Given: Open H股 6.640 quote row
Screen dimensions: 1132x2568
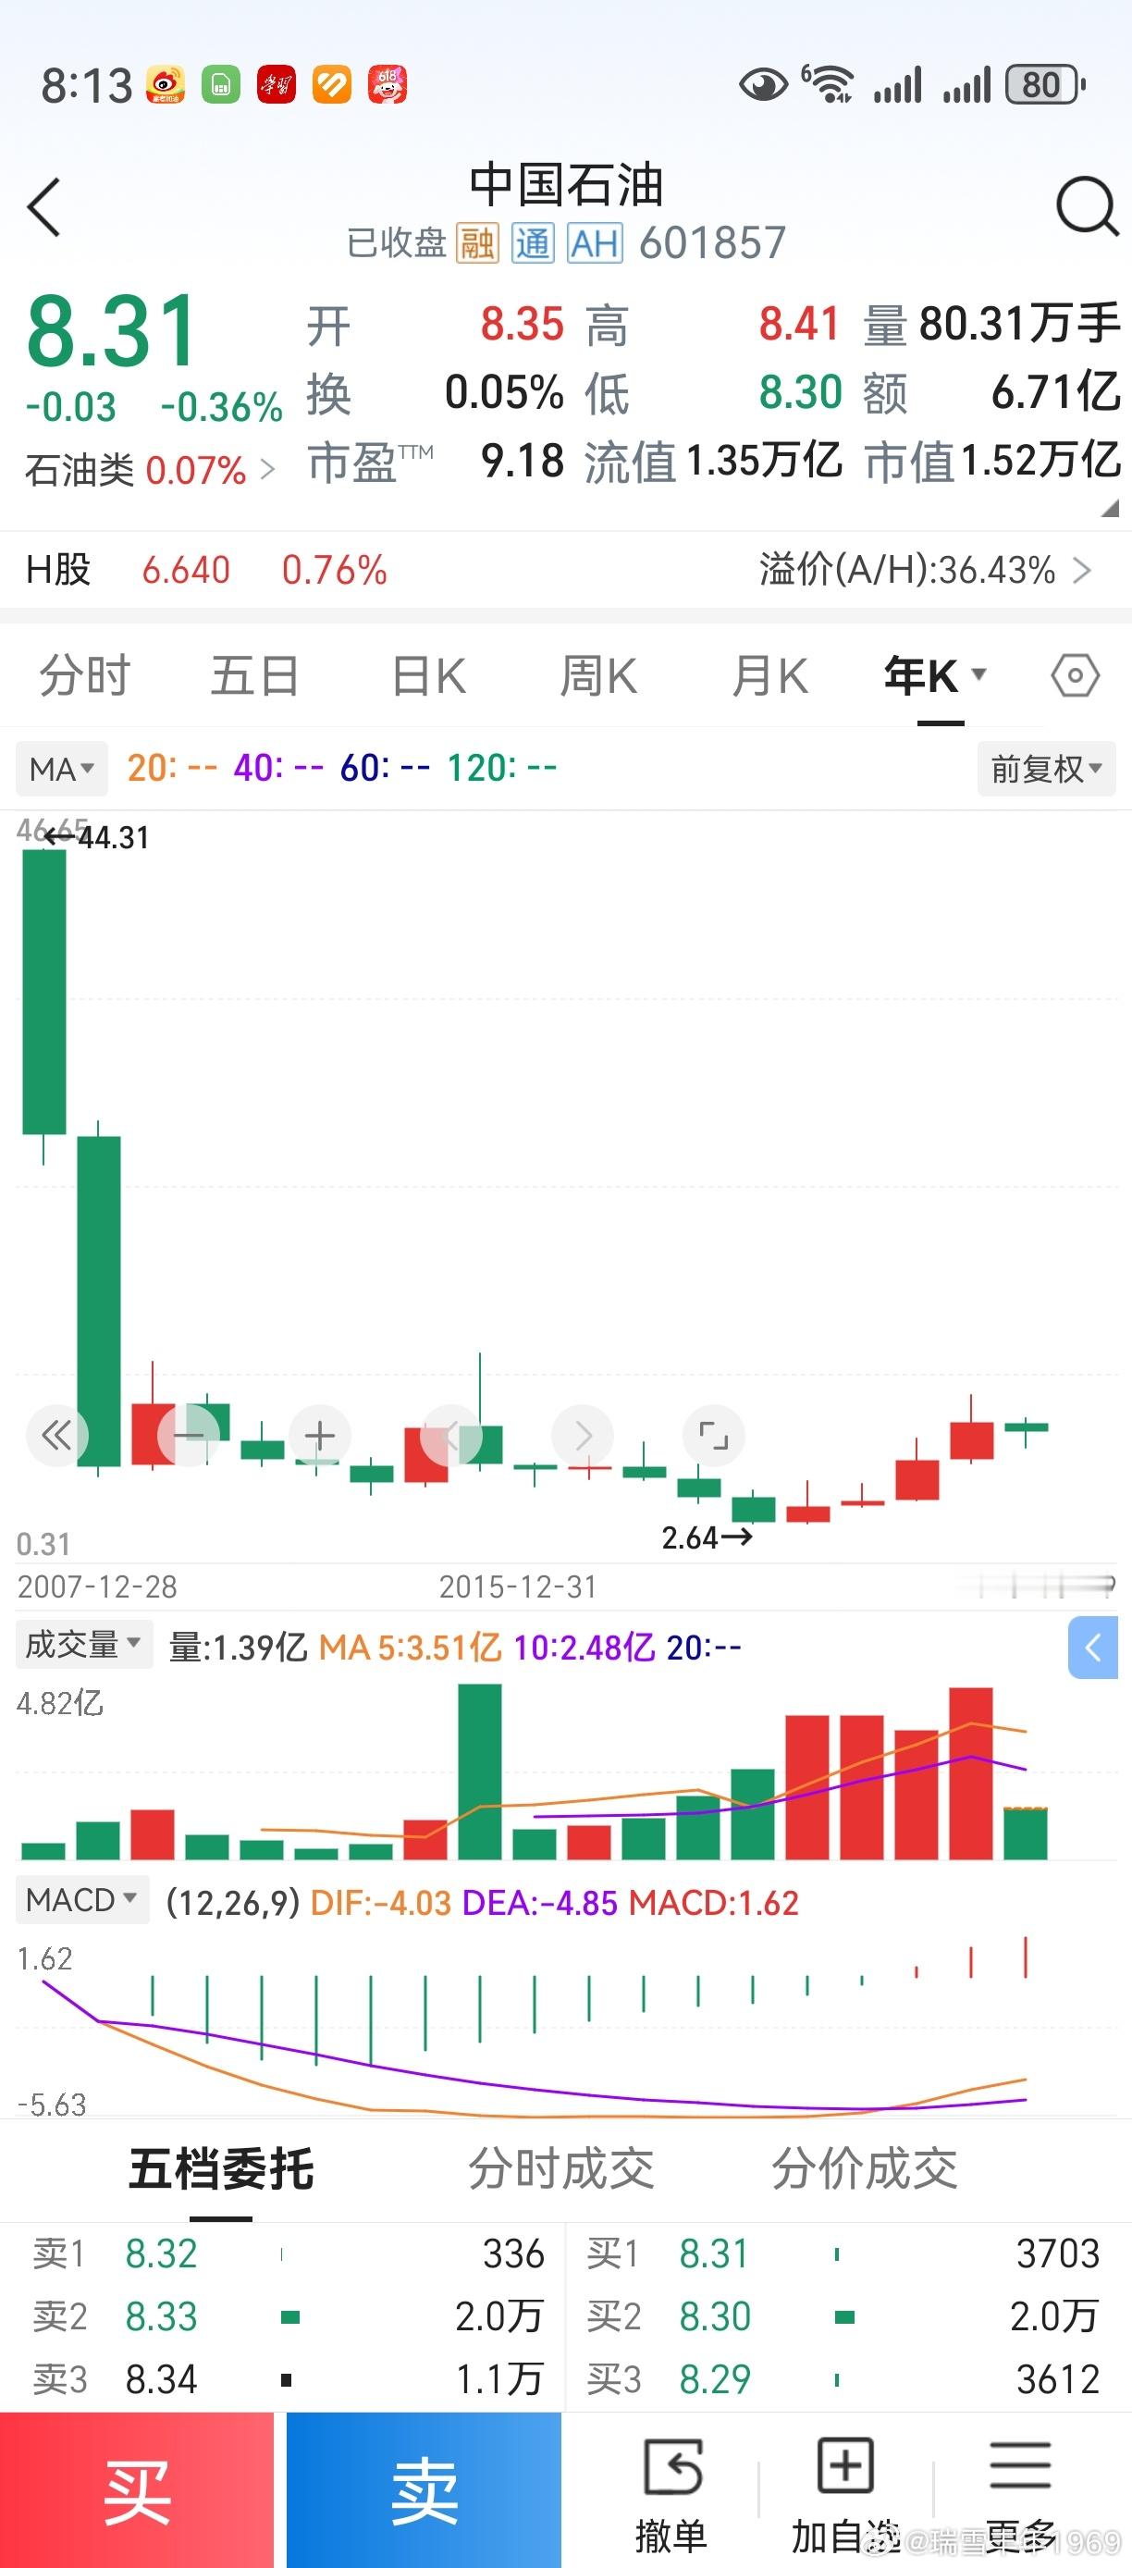Looking at the screenshot, I should tap(566, 570).
